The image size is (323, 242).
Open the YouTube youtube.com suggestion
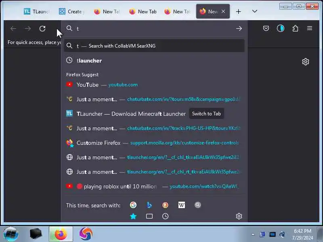point(154,85)
